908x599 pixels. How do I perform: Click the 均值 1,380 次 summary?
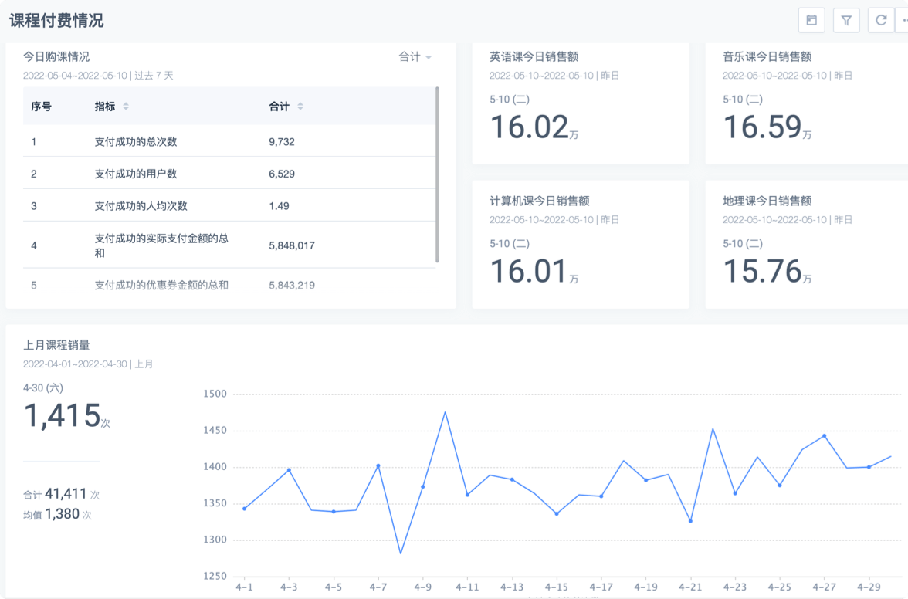click(57, 514)
